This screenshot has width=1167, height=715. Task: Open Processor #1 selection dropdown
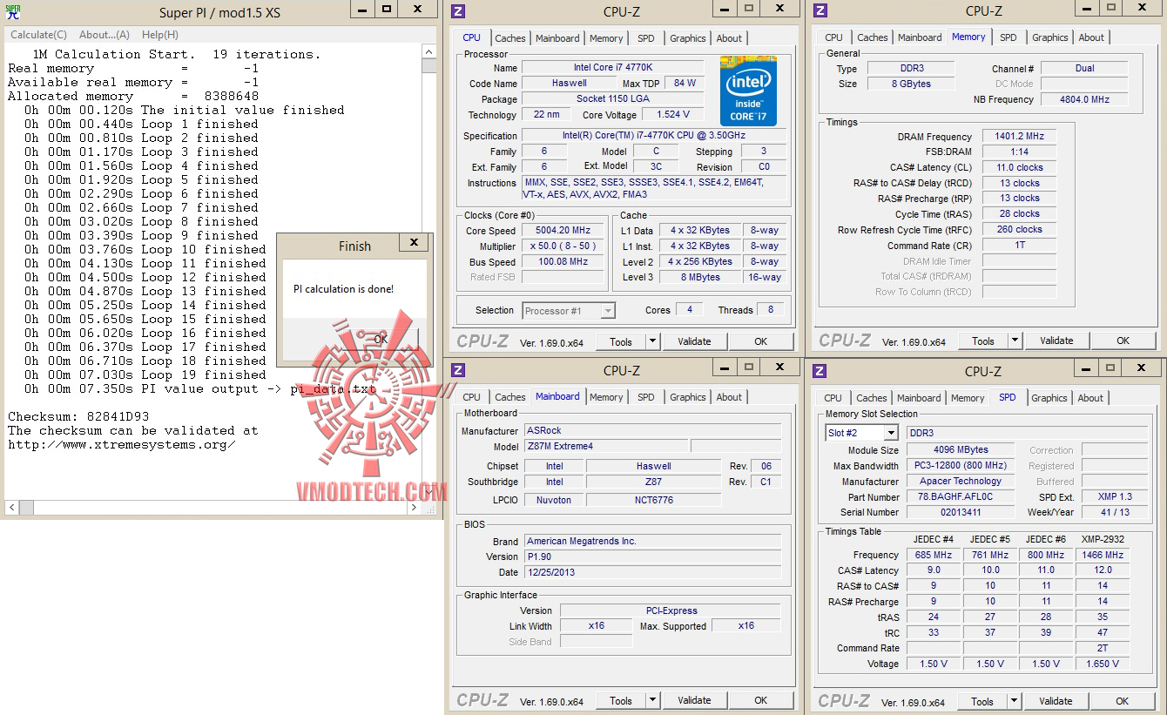(x=569, y=311)
